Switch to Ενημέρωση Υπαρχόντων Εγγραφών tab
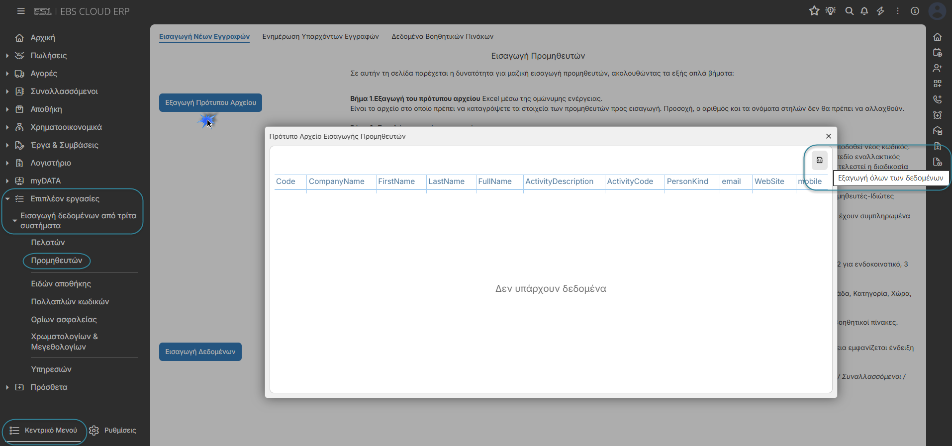 click(321, 37)
